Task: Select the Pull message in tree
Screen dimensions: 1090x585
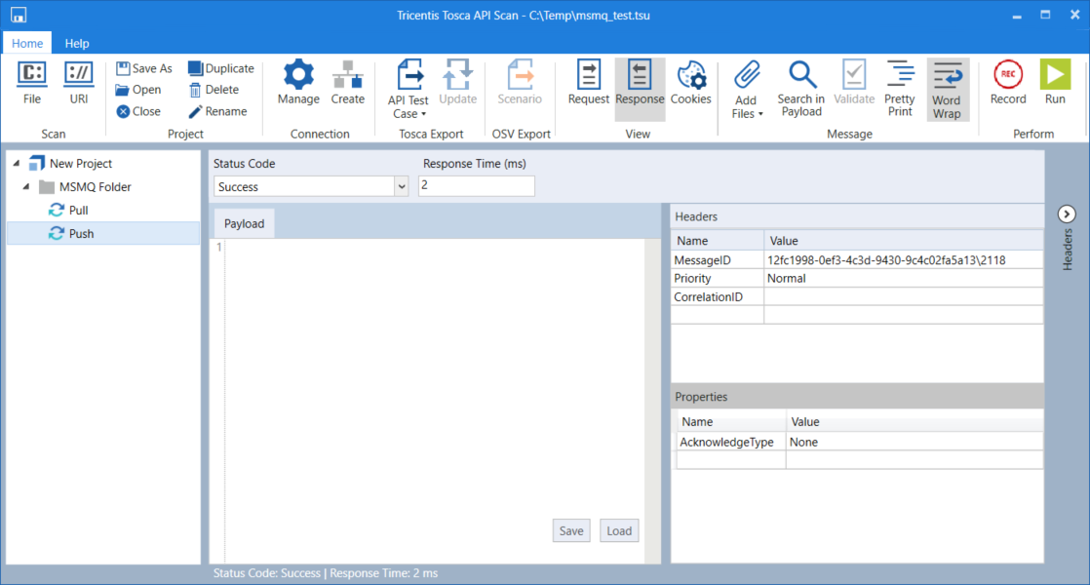Action: 78,210
